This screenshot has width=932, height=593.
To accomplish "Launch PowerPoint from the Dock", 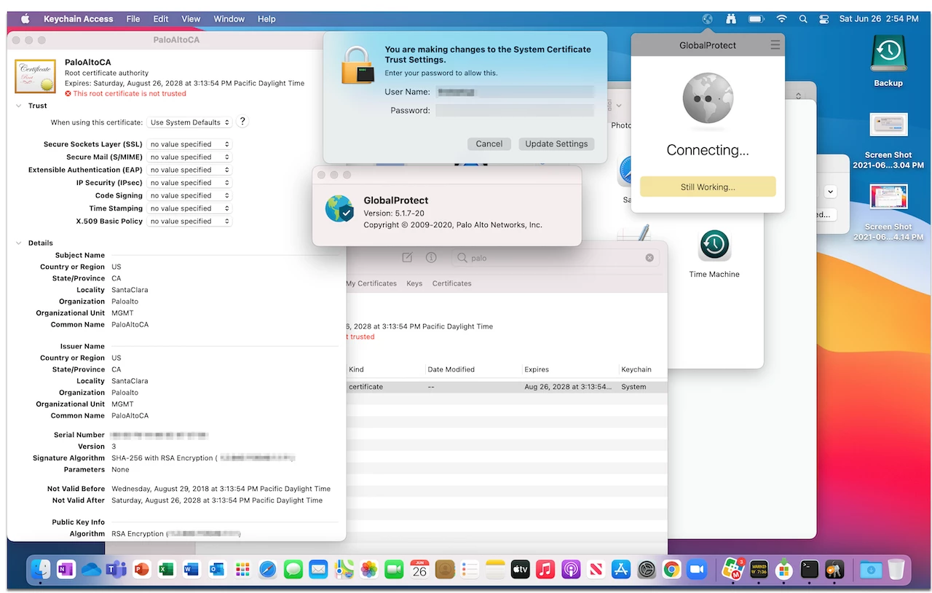I will click(x=141, y=569).
